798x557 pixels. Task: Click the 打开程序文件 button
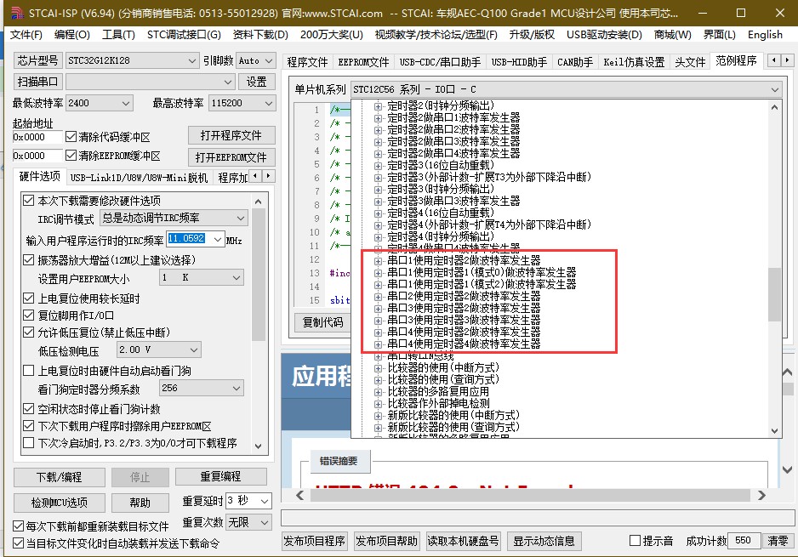231,136
